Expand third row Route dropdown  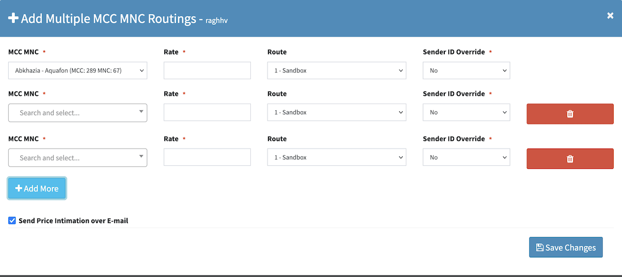[x=336, y=157]
